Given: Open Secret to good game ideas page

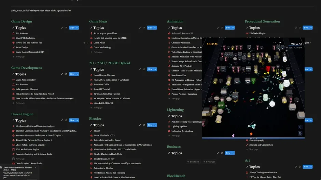Looking at the screenshot, I should tap(105, 33).
